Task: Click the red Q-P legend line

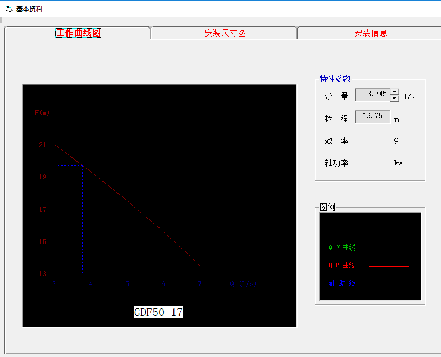Action: coord(389,266)
